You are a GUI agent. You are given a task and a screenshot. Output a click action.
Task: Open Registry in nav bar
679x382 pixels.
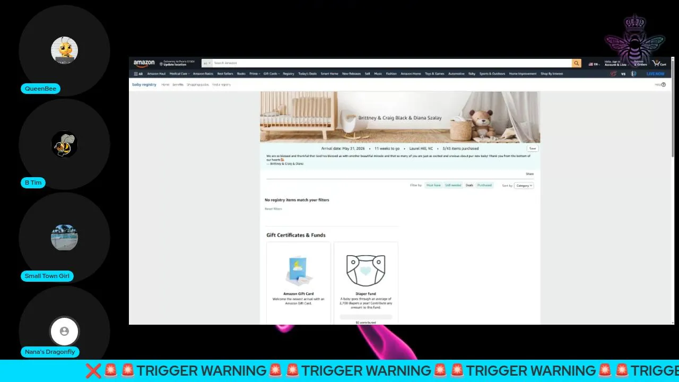point(288,74)
